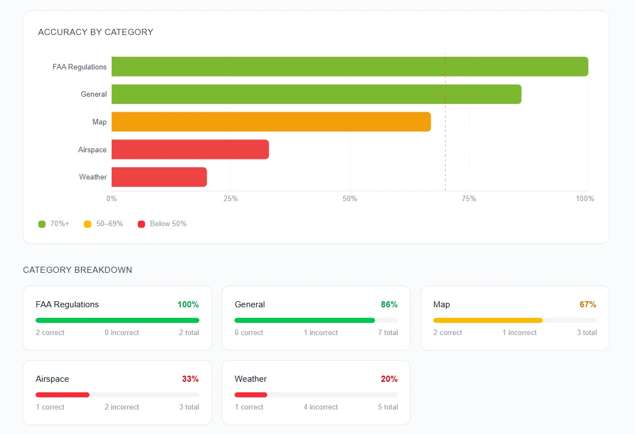635x434 pixels.
Task: Click '1 incorrect' on General card
Action: point(321,332)
